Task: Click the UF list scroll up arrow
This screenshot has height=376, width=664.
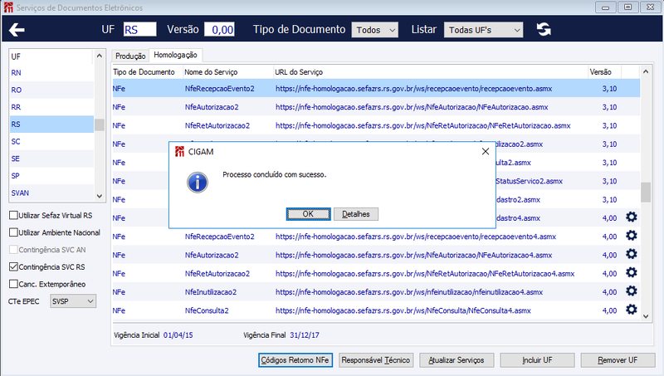Action: 99,56
